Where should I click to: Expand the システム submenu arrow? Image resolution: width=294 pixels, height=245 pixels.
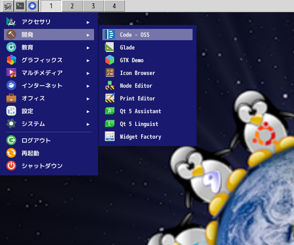coord(88,124)
